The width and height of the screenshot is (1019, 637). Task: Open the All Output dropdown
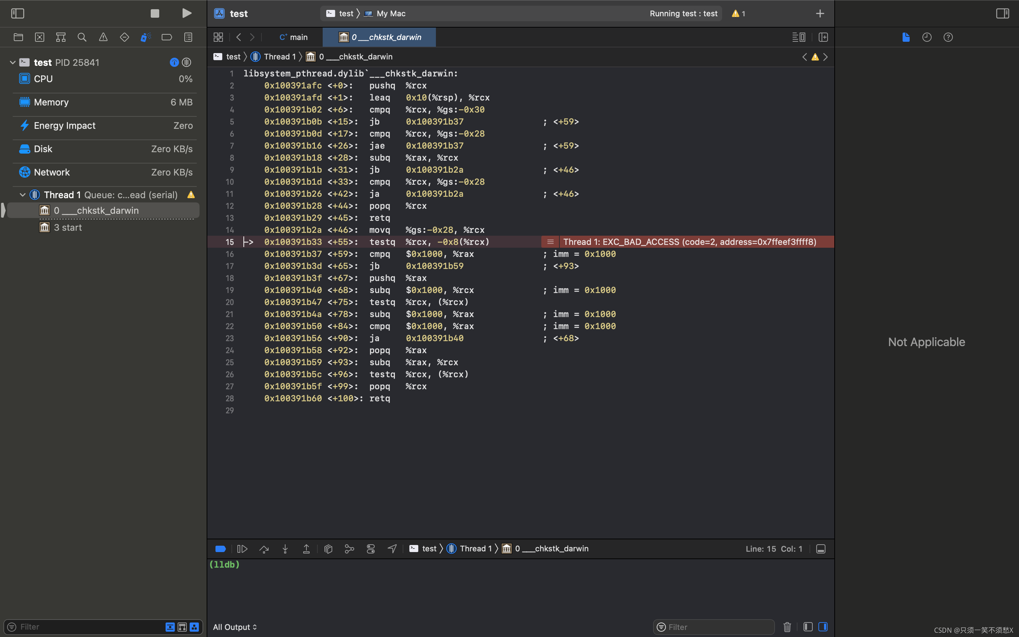235,627
